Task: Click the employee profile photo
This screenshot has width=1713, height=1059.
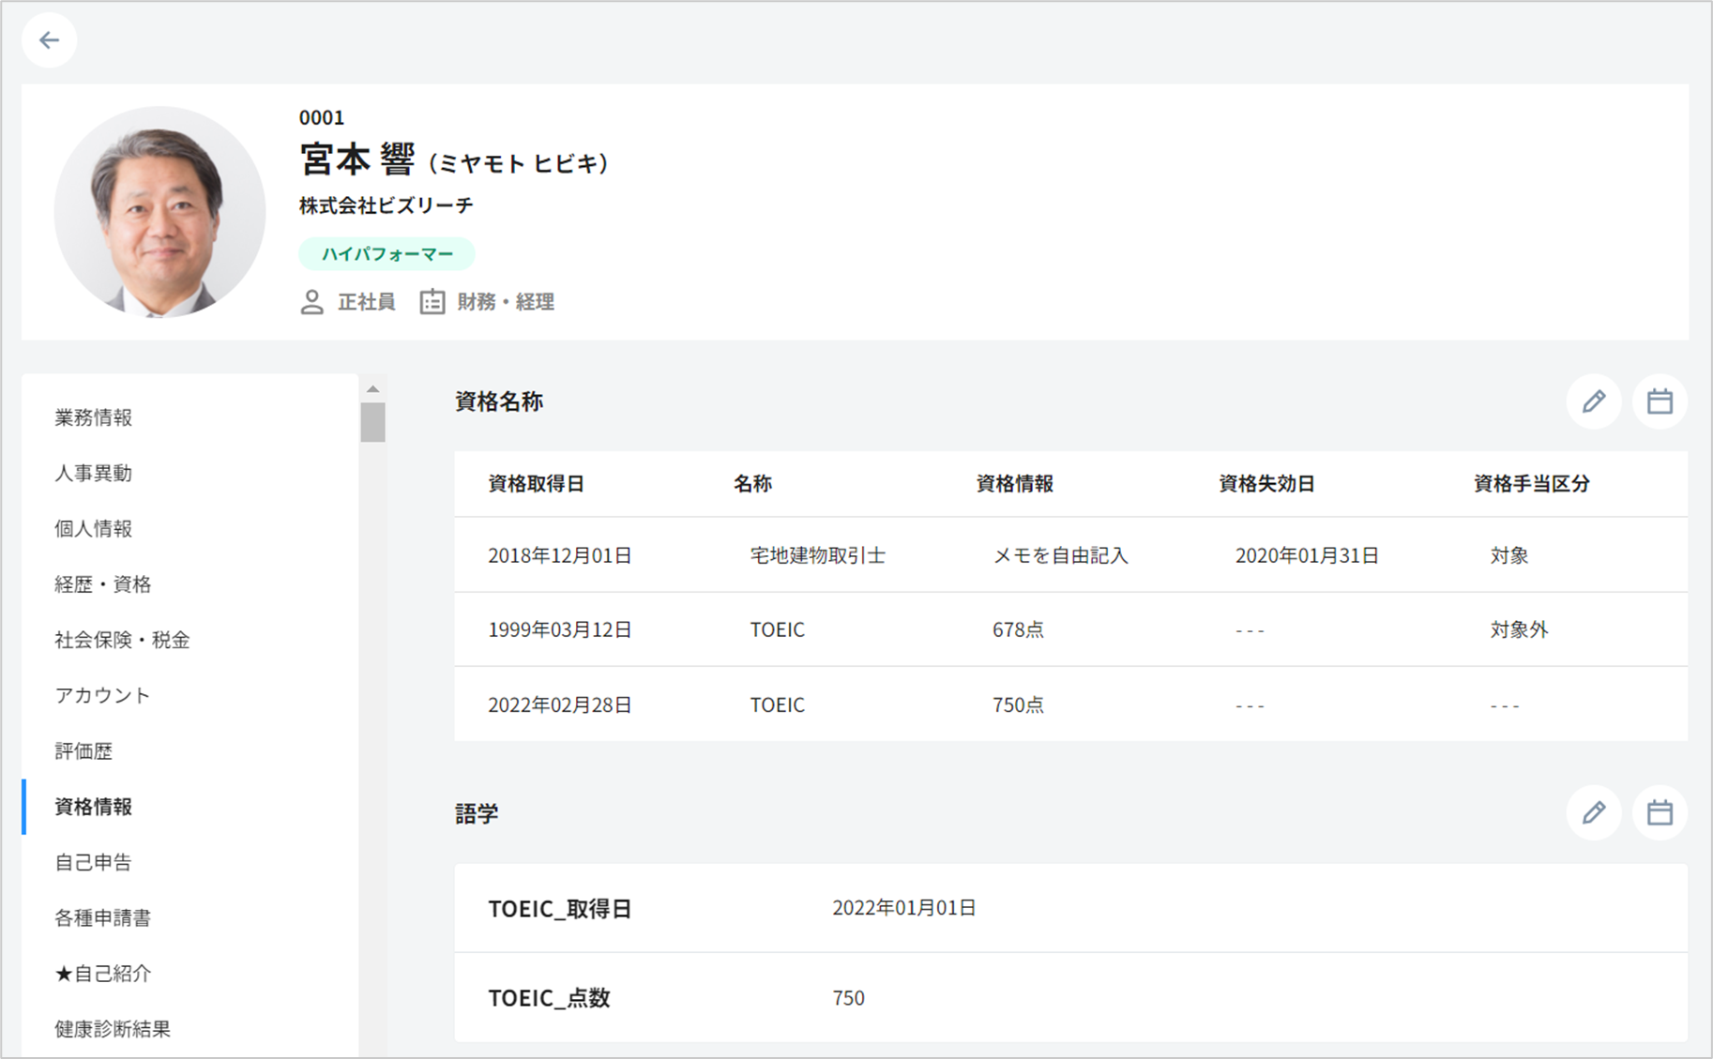Action: [159, 212]
